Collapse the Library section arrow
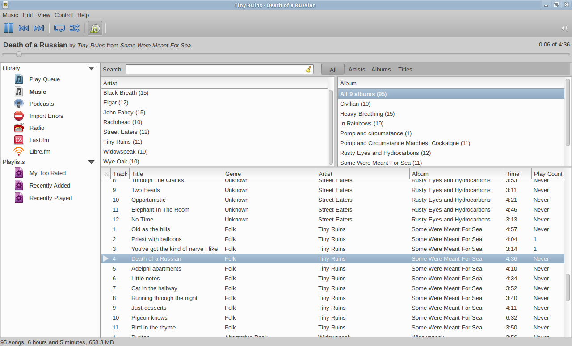The height and width of the screenshot is (346, 572). 91,68
